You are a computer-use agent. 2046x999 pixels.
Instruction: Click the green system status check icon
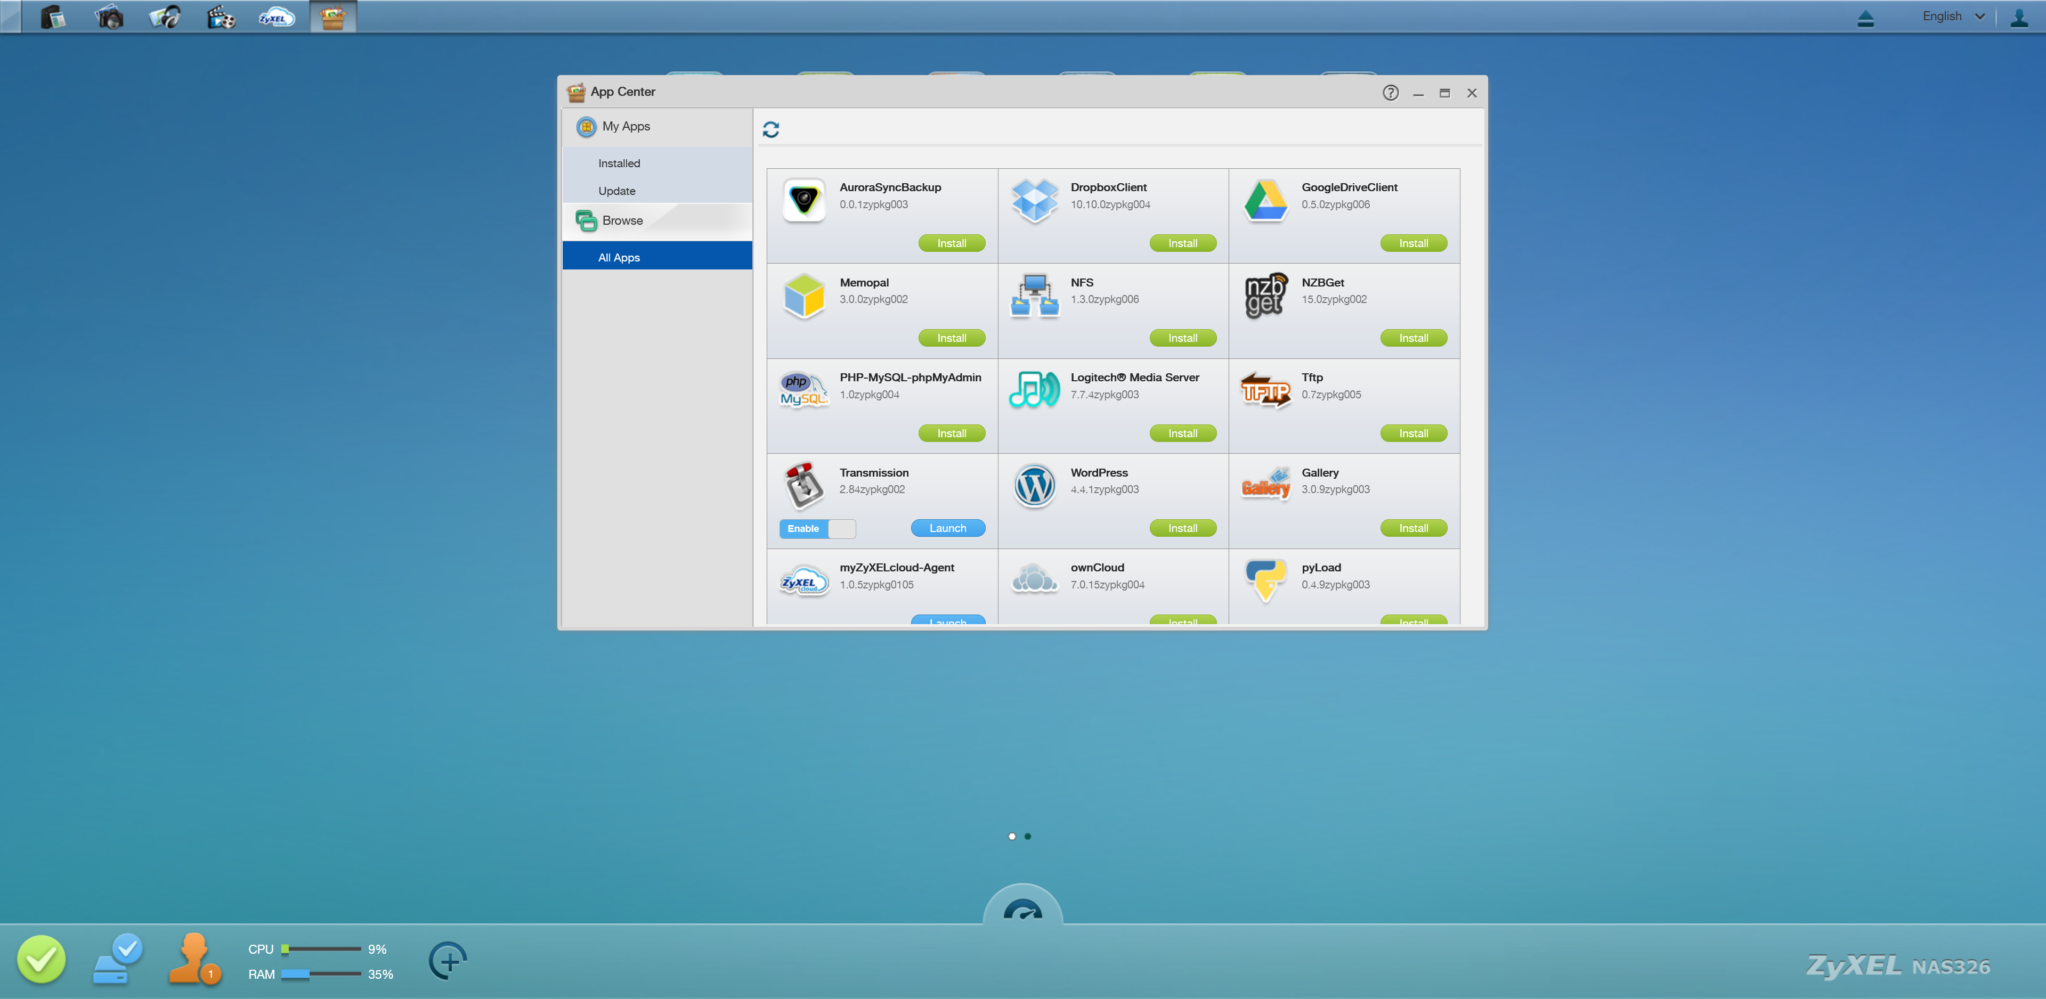(42, 959)
